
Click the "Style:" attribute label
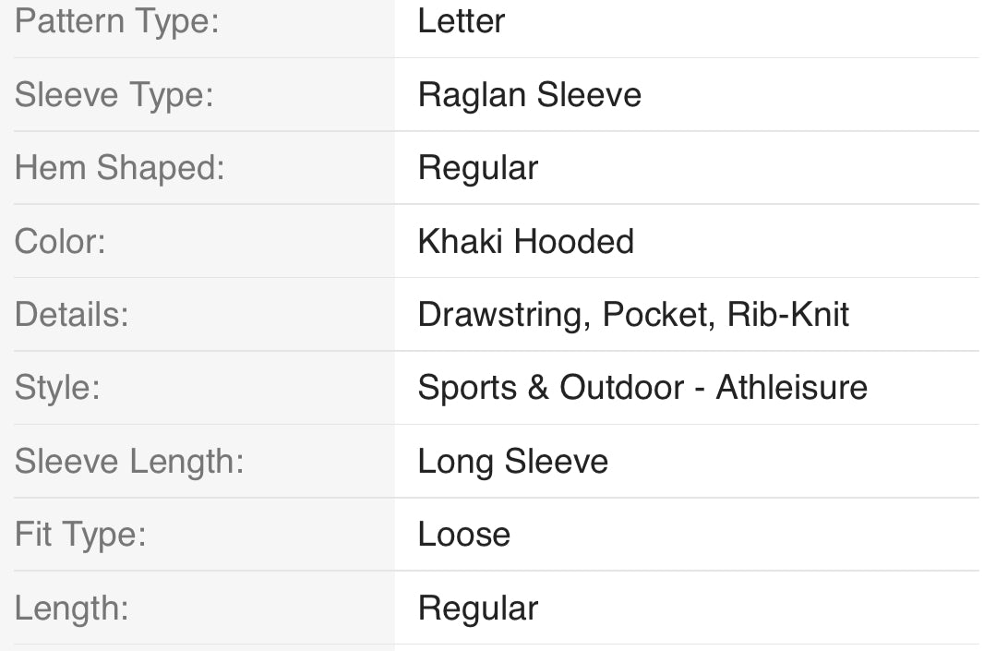[56, 388]
